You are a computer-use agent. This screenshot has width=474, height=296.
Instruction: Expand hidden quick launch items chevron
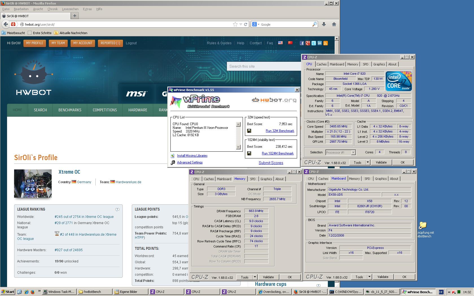39,291
